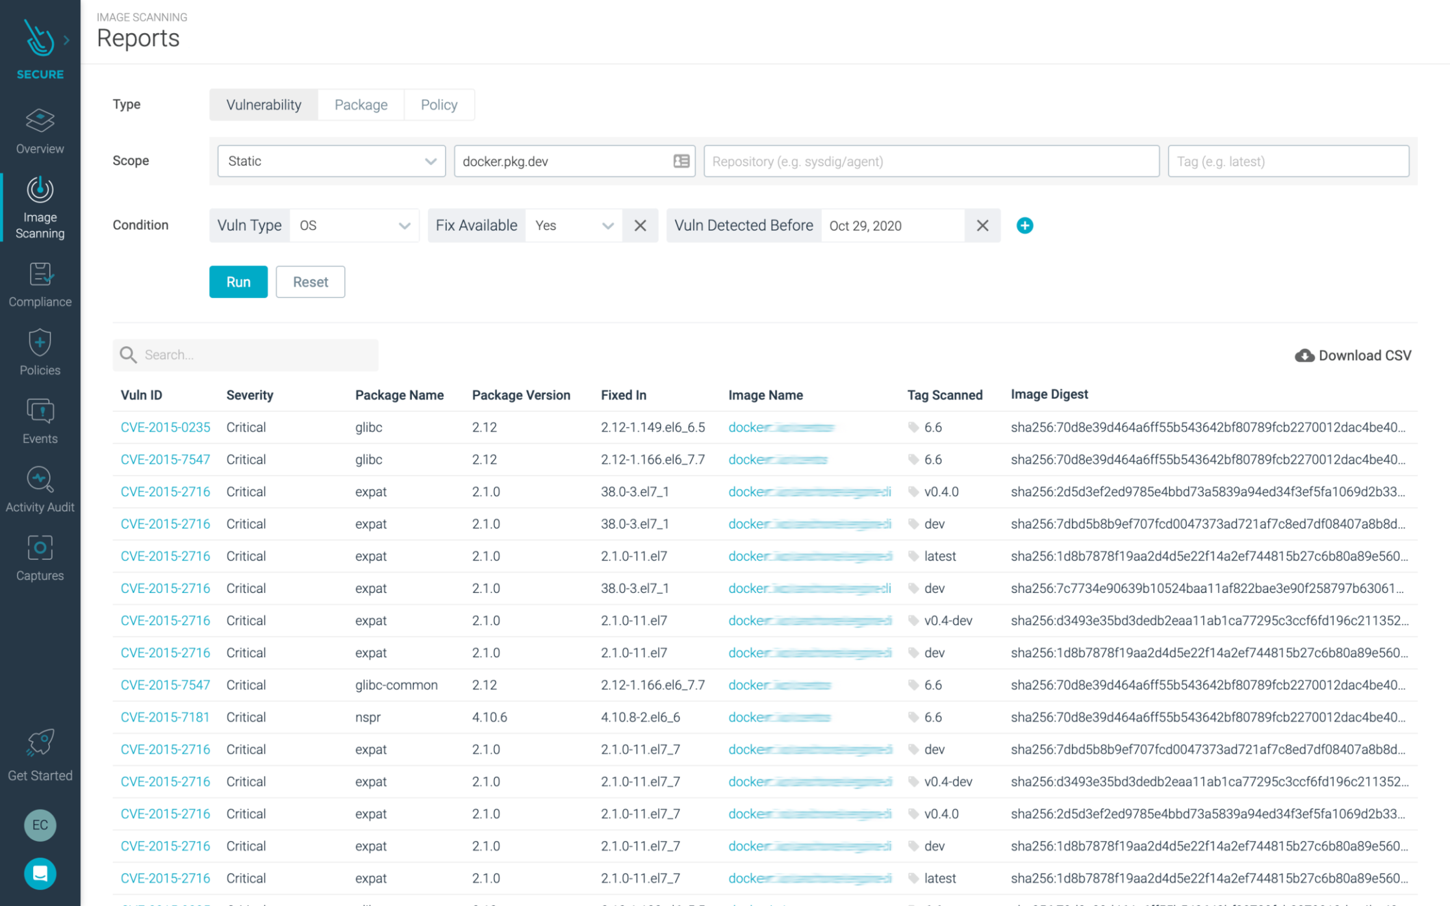Viewport: 1450px width, 906px height.
Task: Click Fixed In value 2.12-1.149.el6_6.5
Action: (653, 427)
